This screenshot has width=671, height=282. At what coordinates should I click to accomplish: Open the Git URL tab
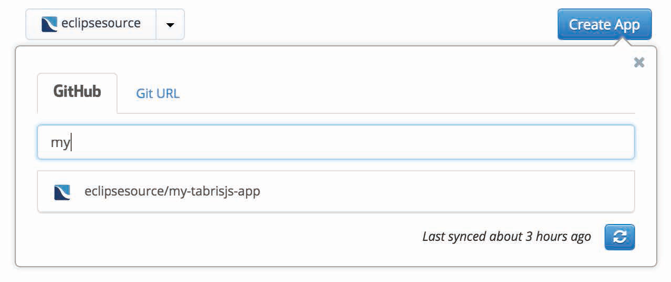(x=158, y=94)
